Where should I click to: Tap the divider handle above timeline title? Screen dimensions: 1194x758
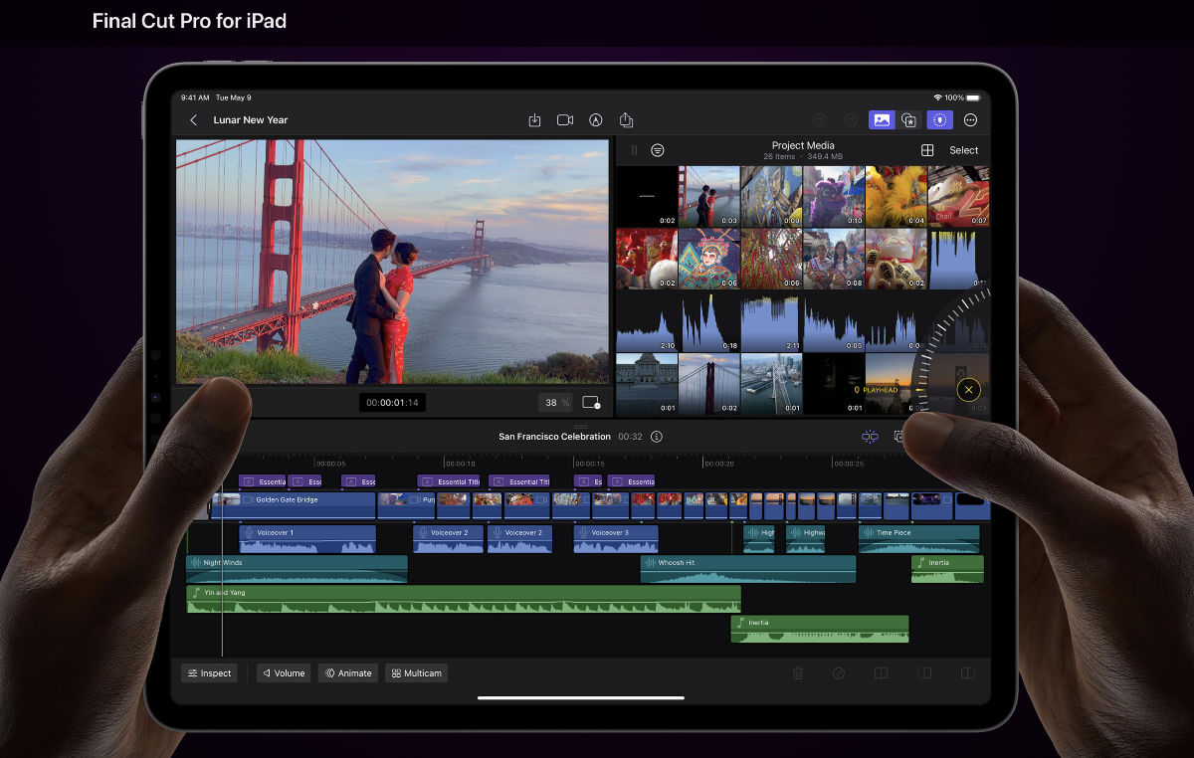pyautogui.click(x=581, y=426)
